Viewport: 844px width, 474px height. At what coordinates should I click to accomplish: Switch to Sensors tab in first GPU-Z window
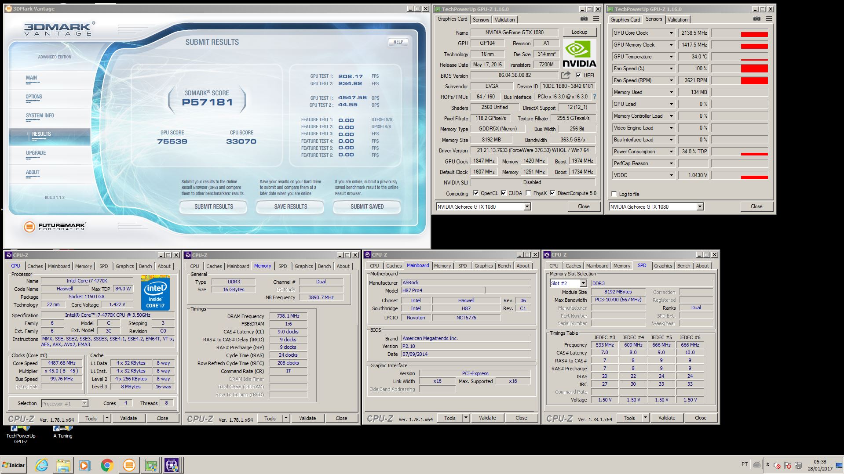[481, 20]
